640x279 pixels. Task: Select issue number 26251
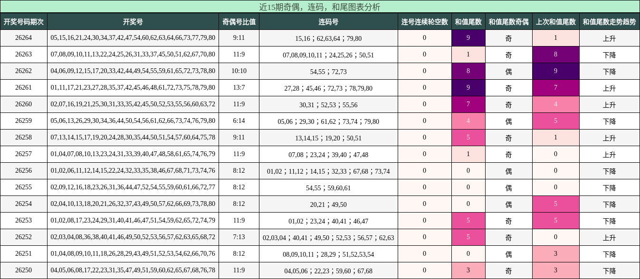24,254
